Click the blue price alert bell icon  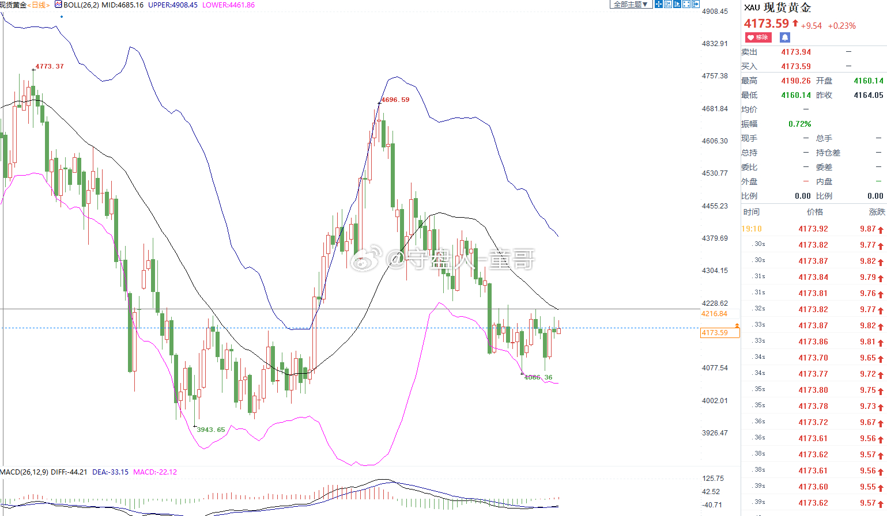[x=785, y=37]
